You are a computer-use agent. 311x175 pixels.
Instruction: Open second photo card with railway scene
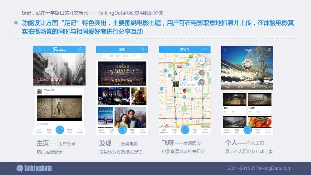point(260,103)
